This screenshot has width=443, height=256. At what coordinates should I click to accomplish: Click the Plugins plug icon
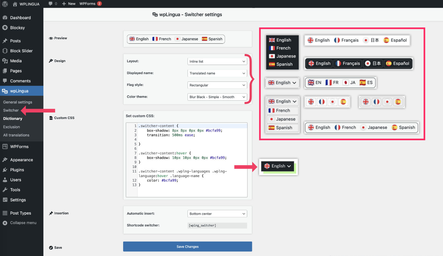point(5,170)
